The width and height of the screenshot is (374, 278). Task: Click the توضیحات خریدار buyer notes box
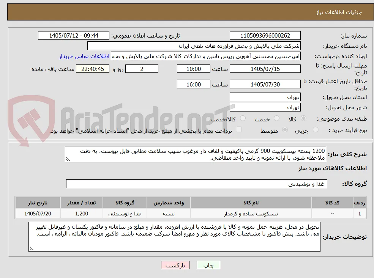(x=174, y=237)
